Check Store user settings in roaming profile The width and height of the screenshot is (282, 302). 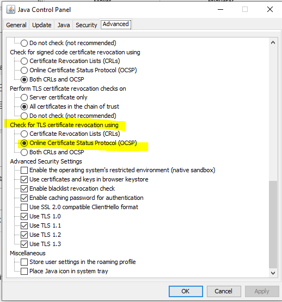tap(24, 262)
